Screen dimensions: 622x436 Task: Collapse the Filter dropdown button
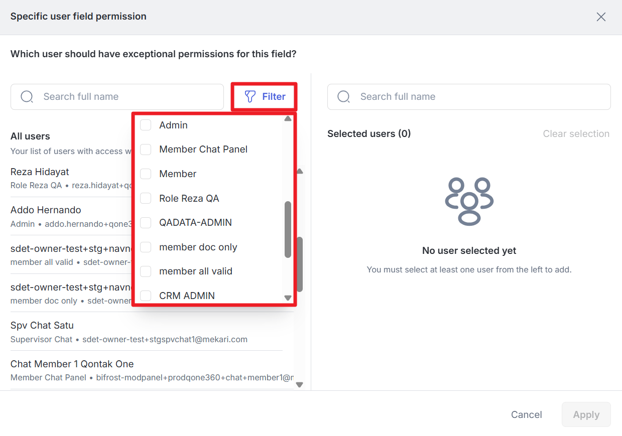point(265,96)
